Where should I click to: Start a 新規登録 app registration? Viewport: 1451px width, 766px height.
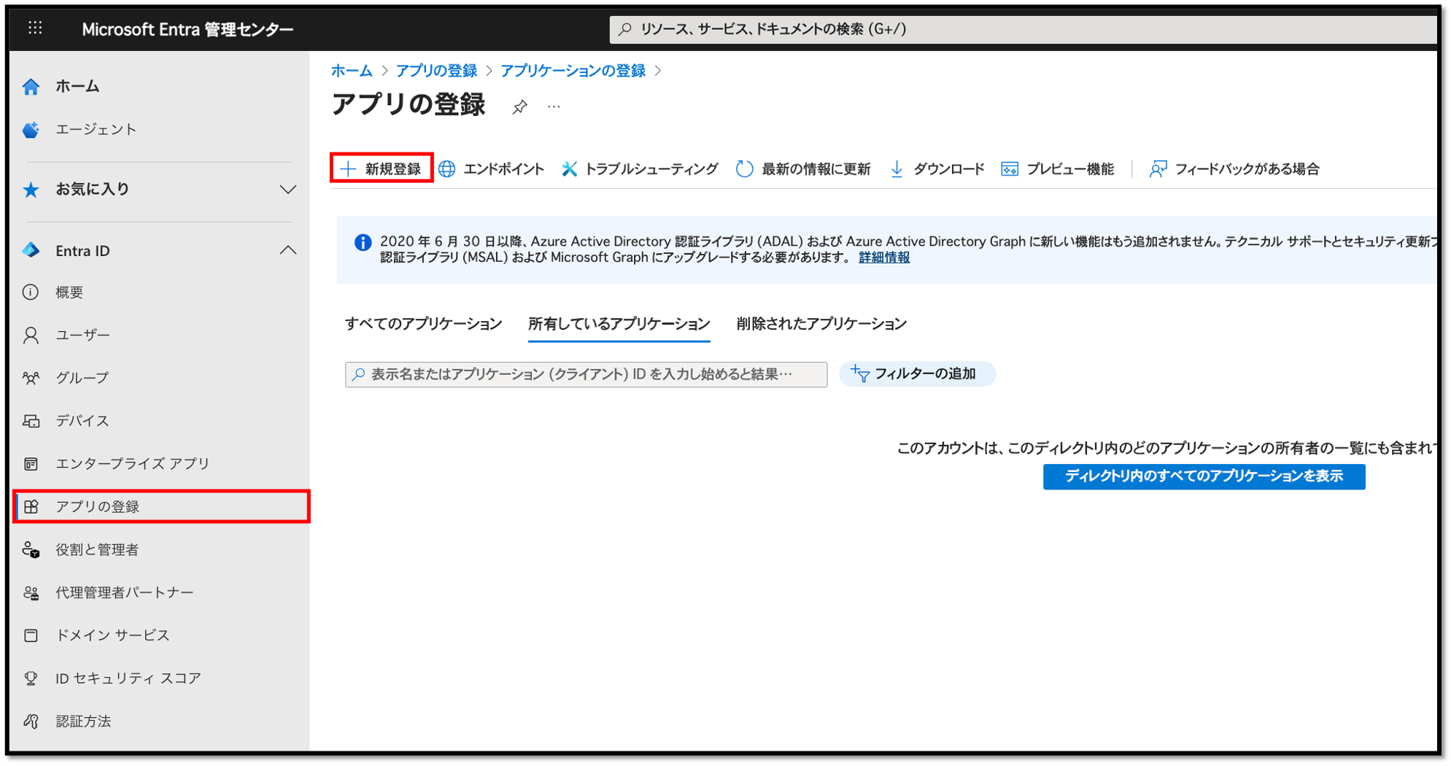[382, 169]
